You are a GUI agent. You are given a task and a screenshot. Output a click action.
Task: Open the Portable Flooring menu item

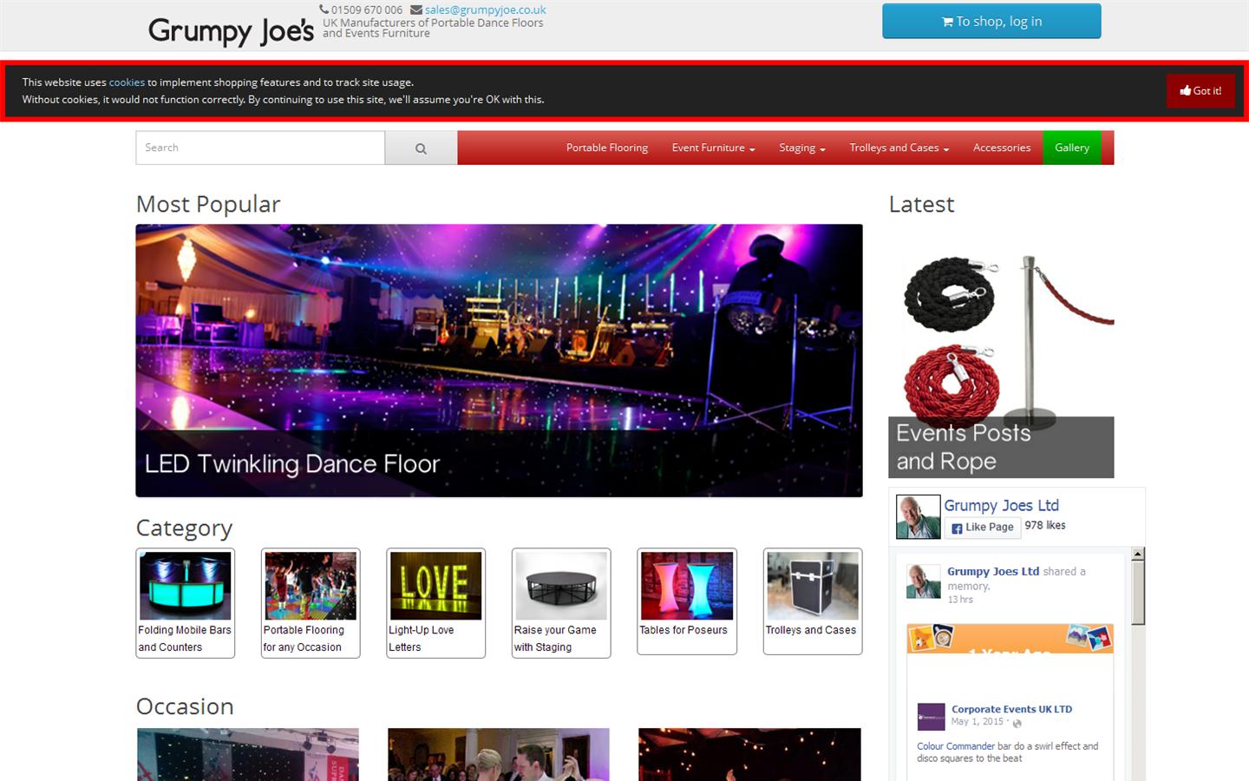(607, 148)
